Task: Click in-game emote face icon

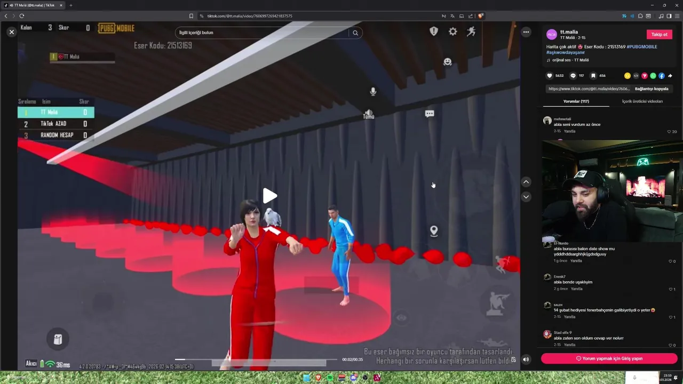Action: click(448, 62)
